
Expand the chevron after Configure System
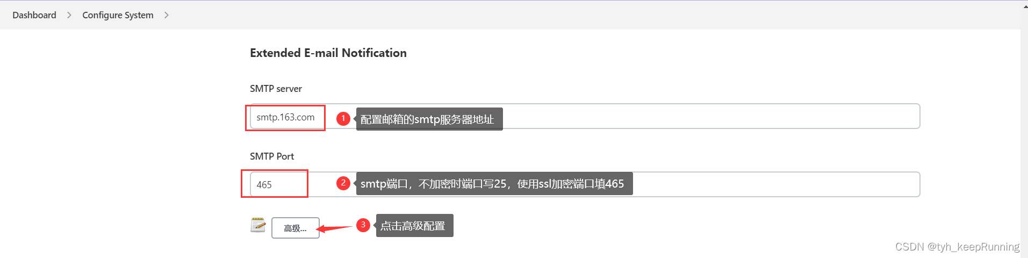tap(167, 15)
